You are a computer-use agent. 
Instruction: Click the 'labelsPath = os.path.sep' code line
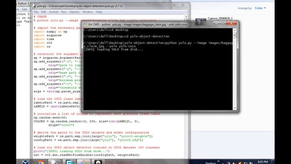point(57,102)
